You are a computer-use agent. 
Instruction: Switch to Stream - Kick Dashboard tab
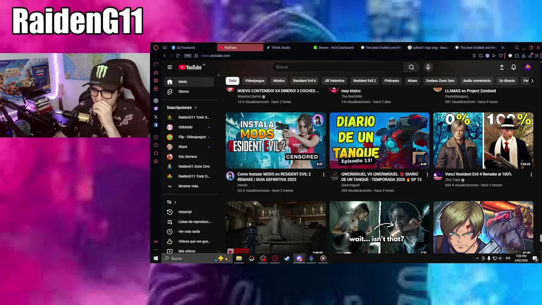(x=334, y=47)
